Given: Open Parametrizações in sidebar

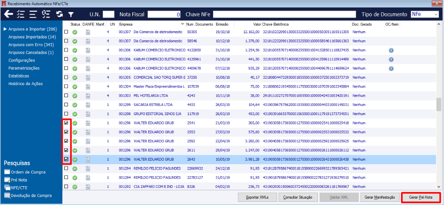Looking at the screenshot, I should pos(24,68).
